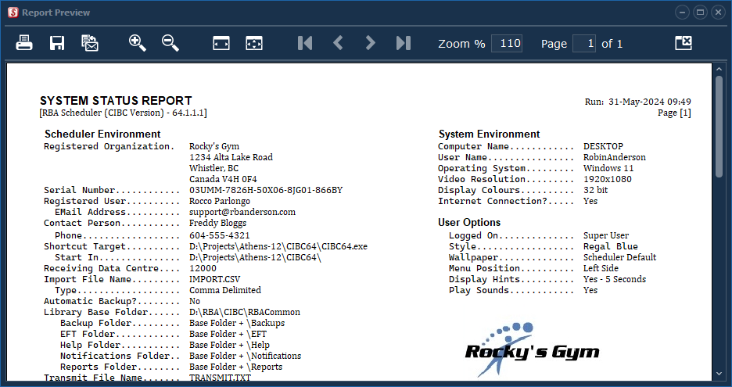Click the Page [1] label in report header
Viewport: 732px width, 387px height.
(674, 113)
